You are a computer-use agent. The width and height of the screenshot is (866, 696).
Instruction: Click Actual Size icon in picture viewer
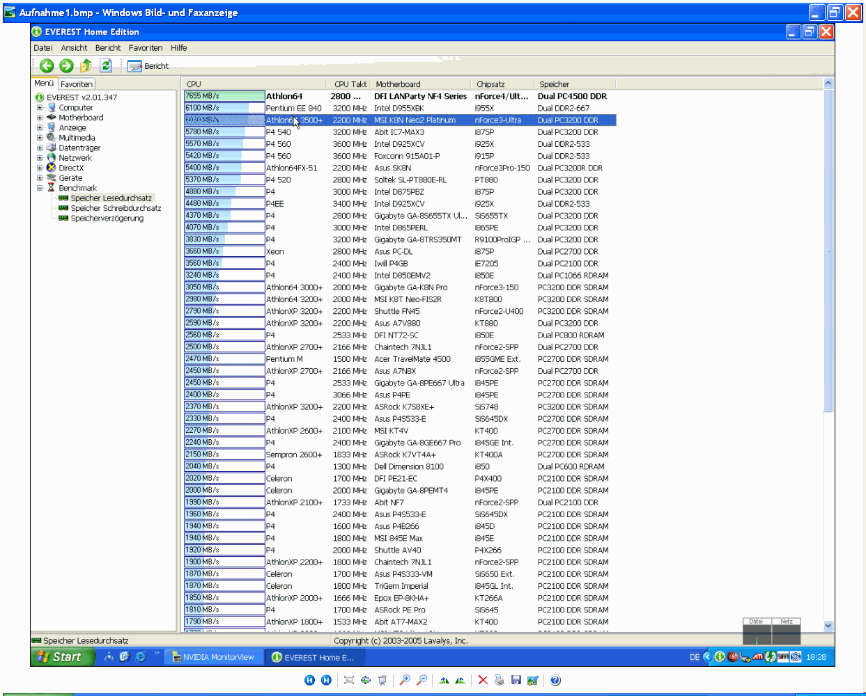click(366, 680)
